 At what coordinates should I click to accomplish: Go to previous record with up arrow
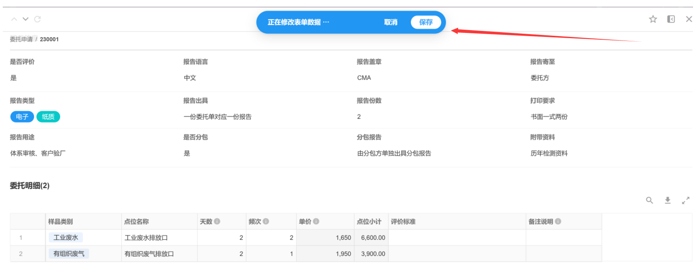point(14,19)
